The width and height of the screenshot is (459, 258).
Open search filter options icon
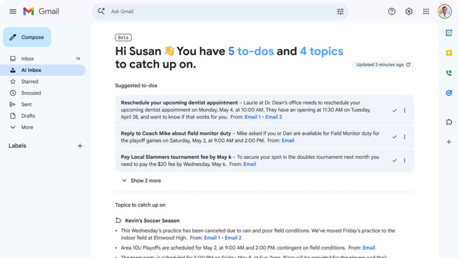pyautogui.click(x=340, y=11)
